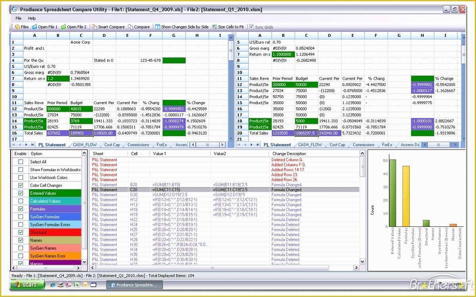Click the Value 1 column header
Viewport: 476px width, 297px height.
pos(180,154)
